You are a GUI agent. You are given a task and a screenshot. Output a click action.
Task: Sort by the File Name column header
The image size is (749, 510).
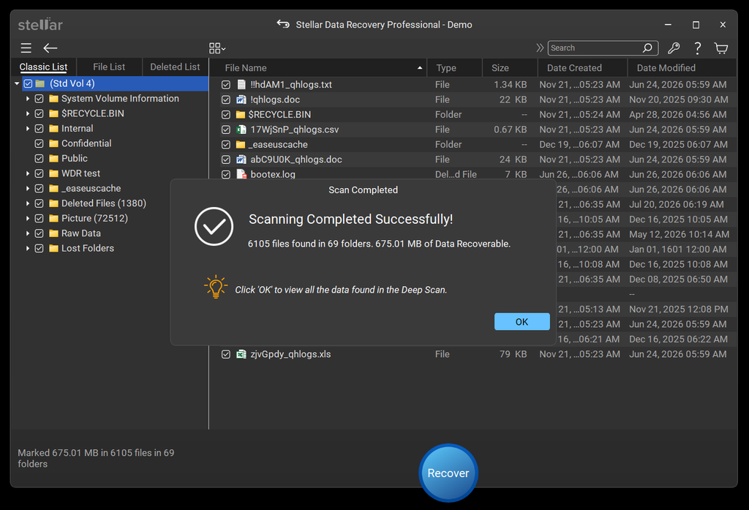tap(319, 68)
